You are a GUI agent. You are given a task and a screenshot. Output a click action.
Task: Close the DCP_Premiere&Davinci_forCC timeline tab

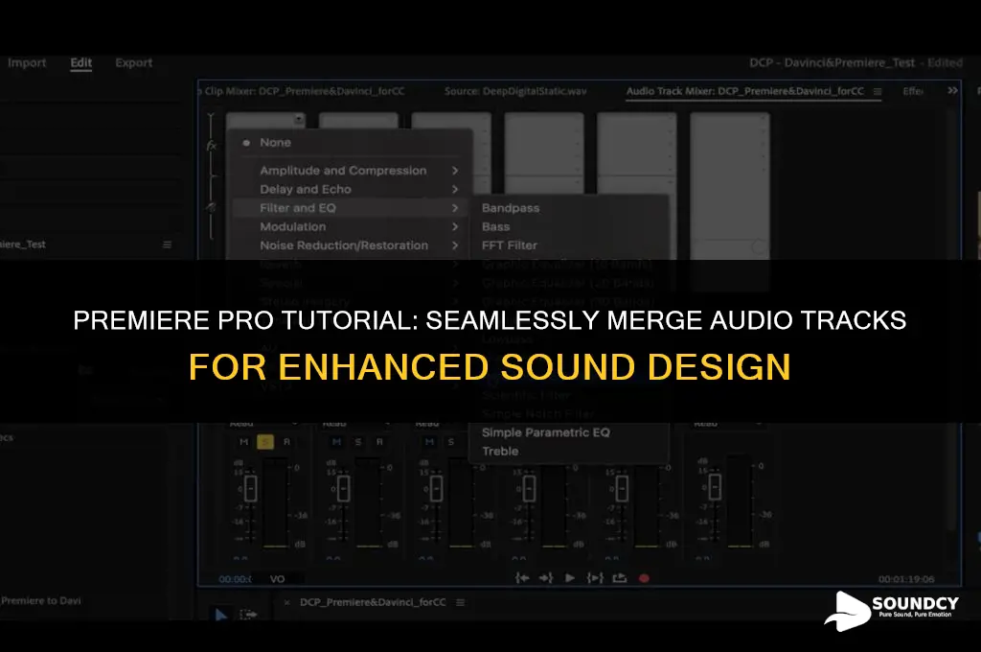tap(286, 602)
